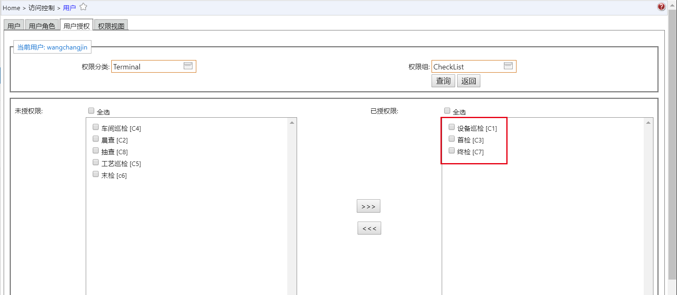Click the 未授权限: label

29,111
